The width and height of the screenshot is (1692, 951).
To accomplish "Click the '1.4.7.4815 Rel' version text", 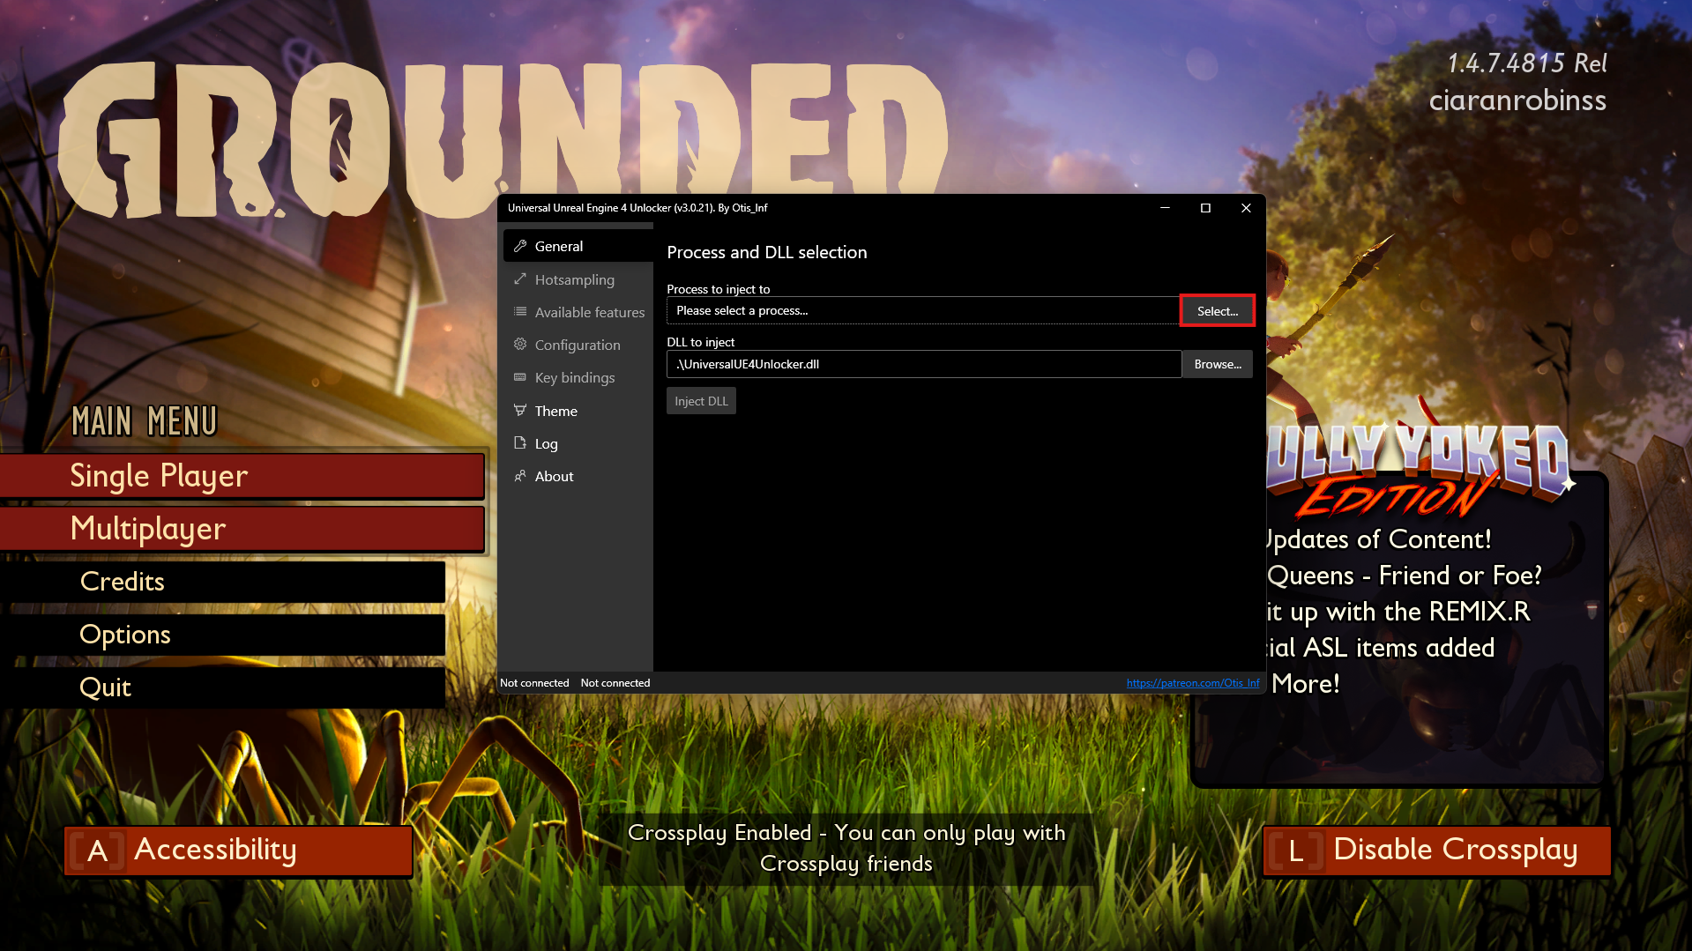I will (x=1527, y=63).
